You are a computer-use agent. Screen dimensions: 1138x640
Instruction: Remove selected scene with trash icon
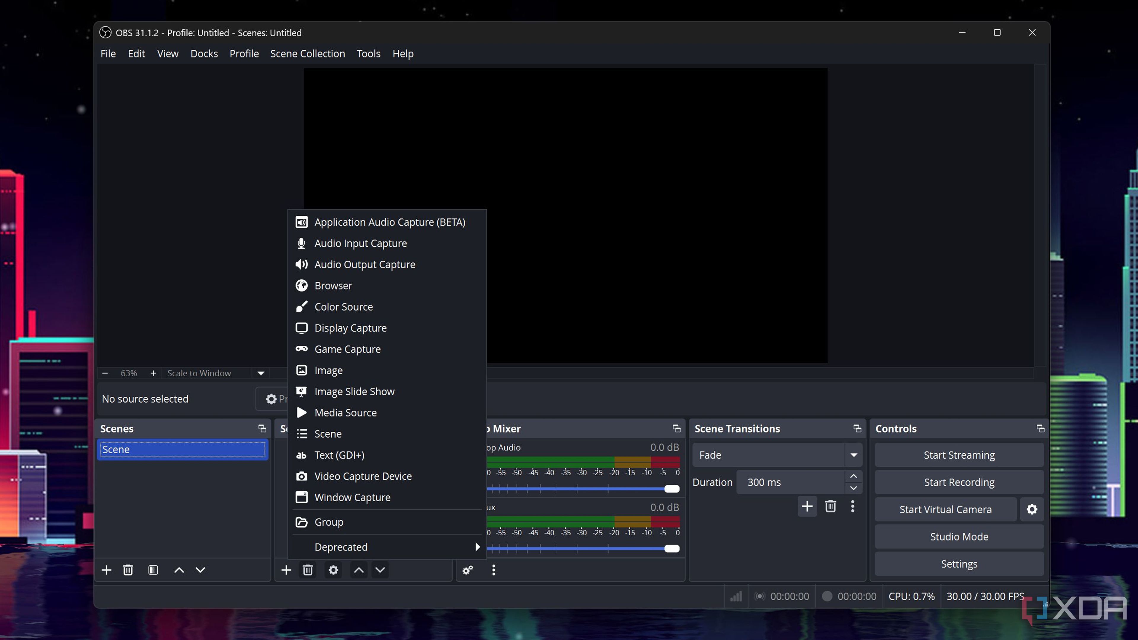pyautogui.click(x=128, y=570)
